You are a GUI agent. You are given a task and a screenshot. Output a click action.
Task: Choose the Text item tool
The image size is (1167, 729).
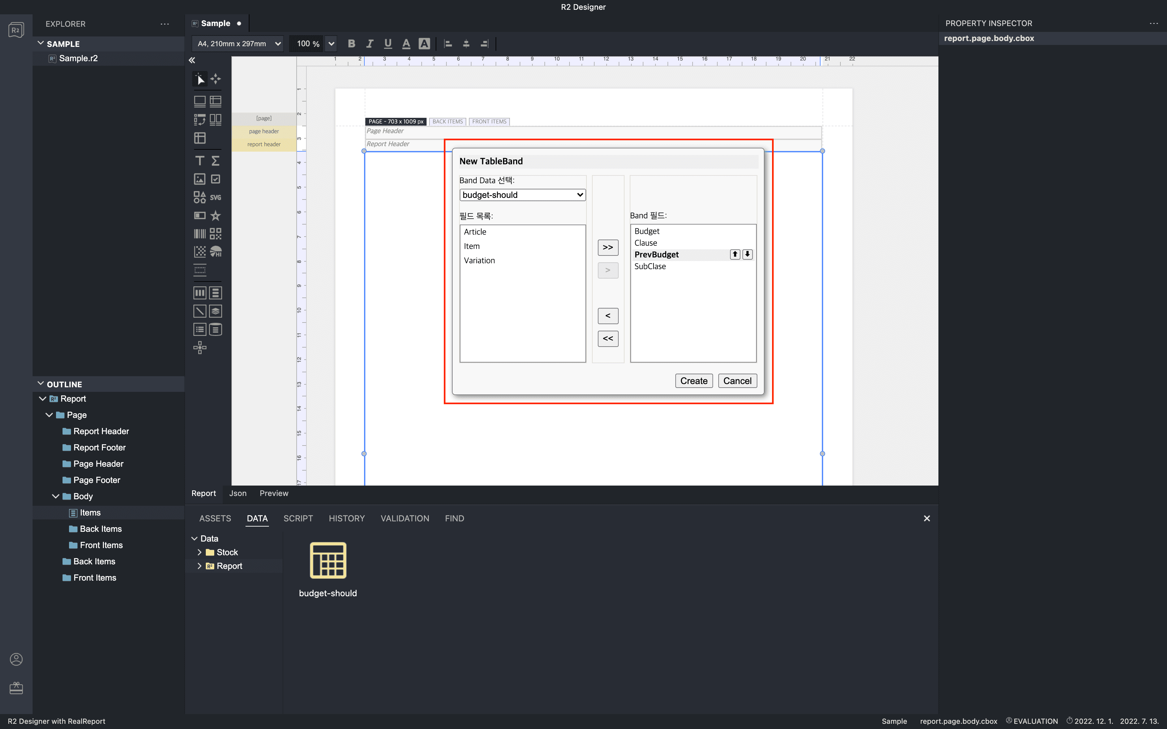(x=200, y=160)
